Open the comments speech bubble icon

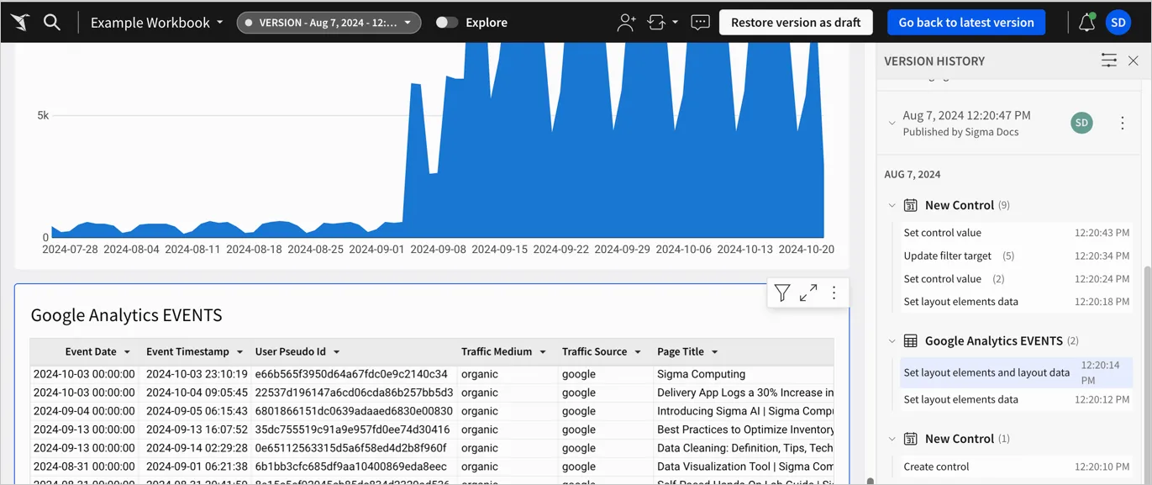700,23
